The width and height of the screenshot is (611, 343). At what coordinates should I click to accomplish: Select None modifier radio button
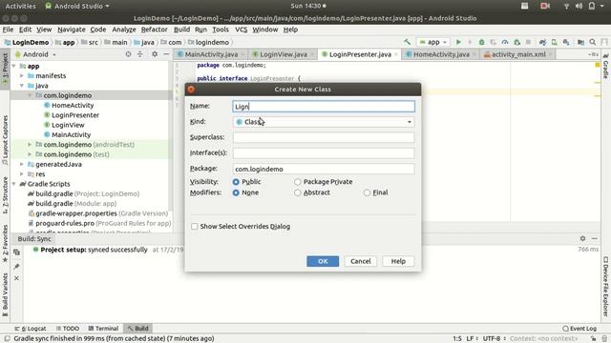[236, 192]
